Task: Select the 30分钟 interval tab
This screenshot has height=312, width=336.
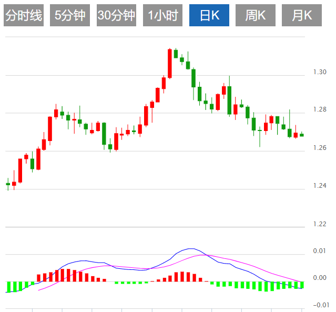Action: pyautogui.click(x=116, y=15)
